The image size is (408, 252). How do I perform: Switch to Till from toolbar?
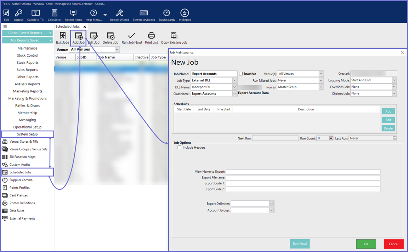[x=35, y=13]
